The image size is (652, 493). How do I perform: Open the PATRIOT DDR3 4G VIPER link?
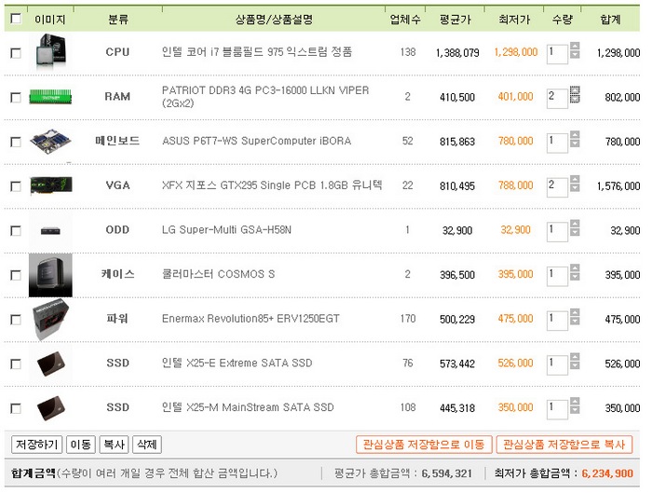[265, 97]
